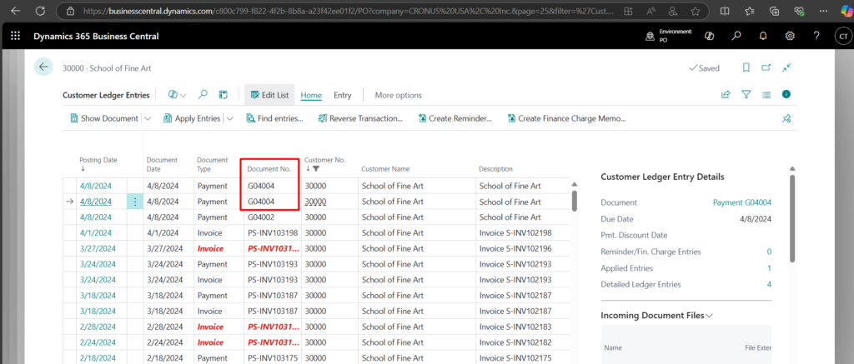
Task: Open the Payment G04004 document link
Action: [741, 202]
